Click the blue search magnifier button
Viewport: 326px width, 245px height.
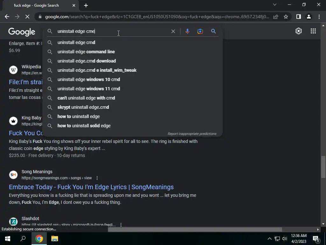point(213,31)
